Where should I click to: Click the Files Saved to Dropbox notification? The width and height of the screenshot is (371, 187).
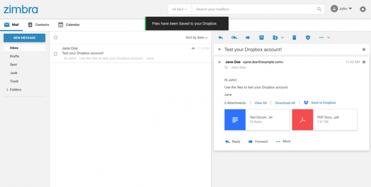click(187, 24)
